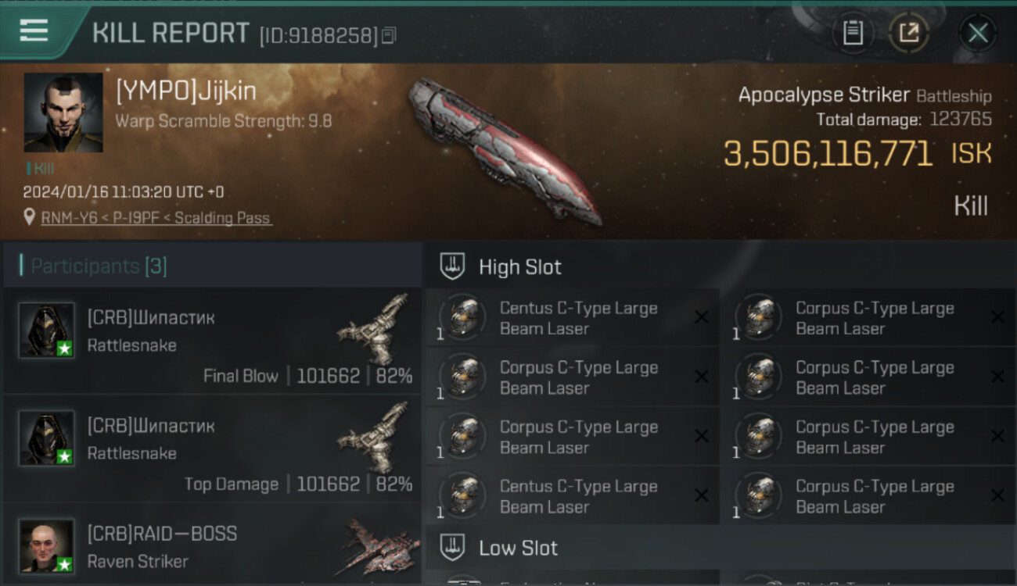Open RAID-BOSS pilot portrait
Viewport: 1017px width, 586px height.
tap(47, 546)
